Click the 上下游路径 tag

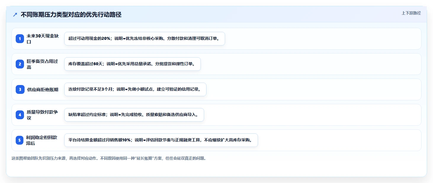coord(411,13)
